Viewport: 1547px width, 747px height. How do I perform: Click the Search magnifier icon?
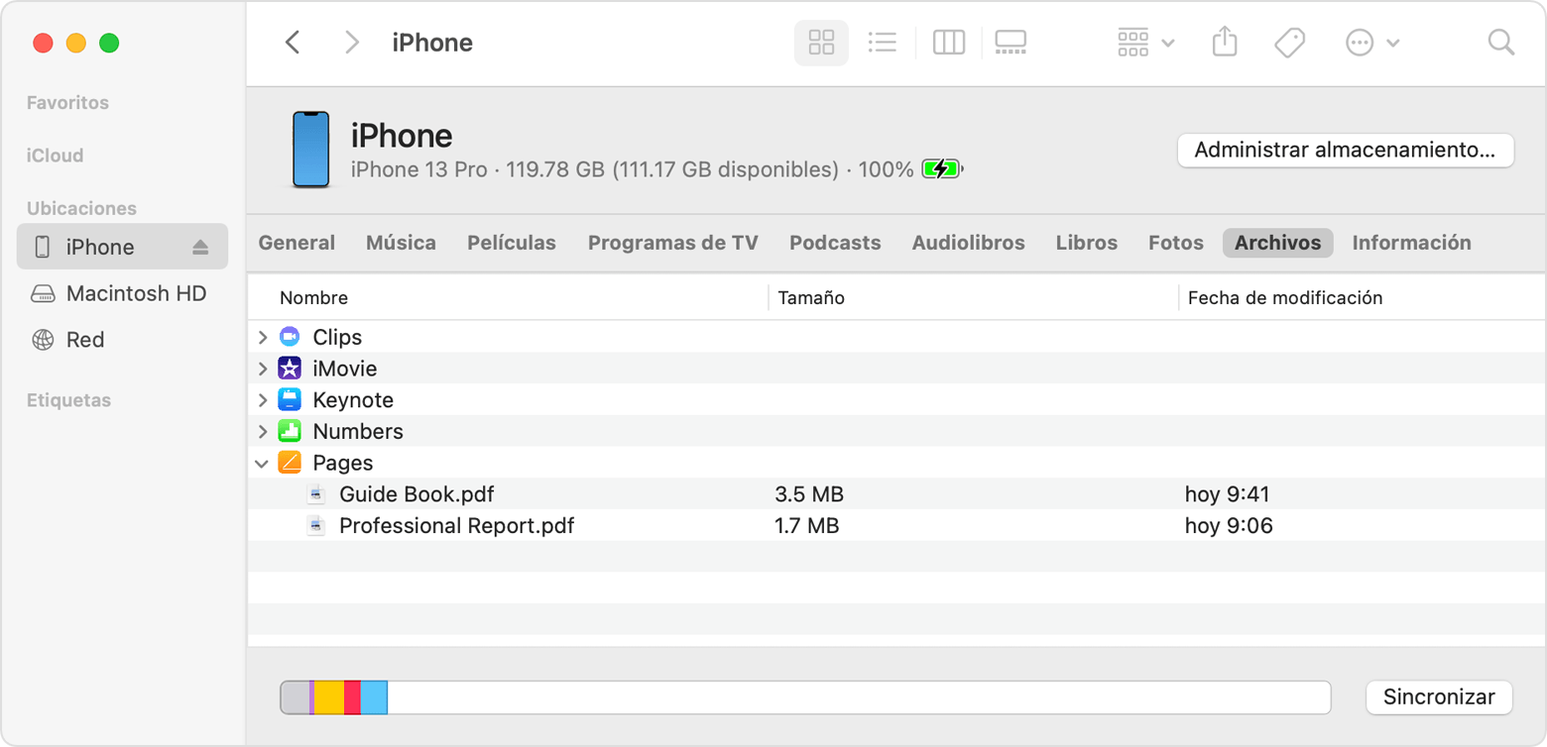pos(1501,43)
